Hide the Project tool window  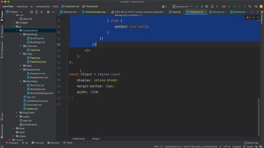pos(53,12)
